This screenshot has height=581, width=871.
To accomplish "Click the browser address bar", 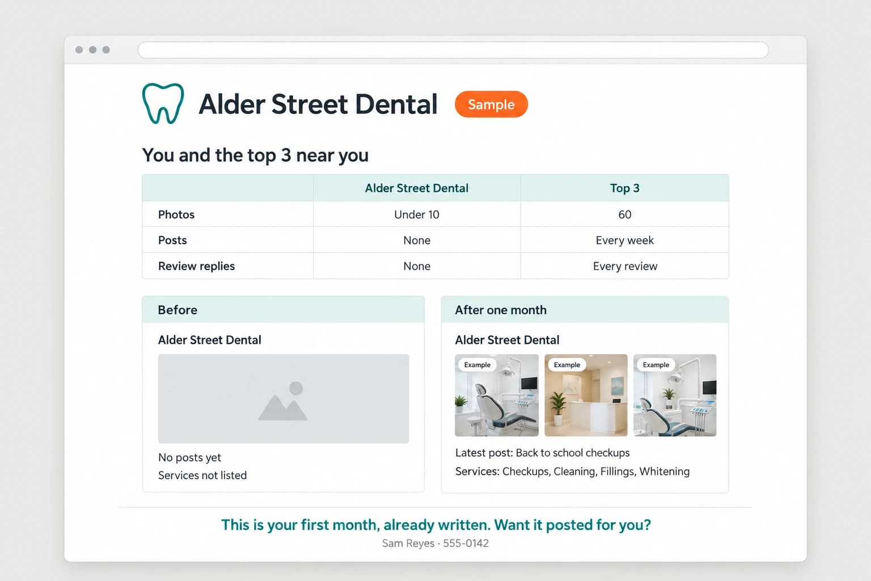I will [453, 50].
